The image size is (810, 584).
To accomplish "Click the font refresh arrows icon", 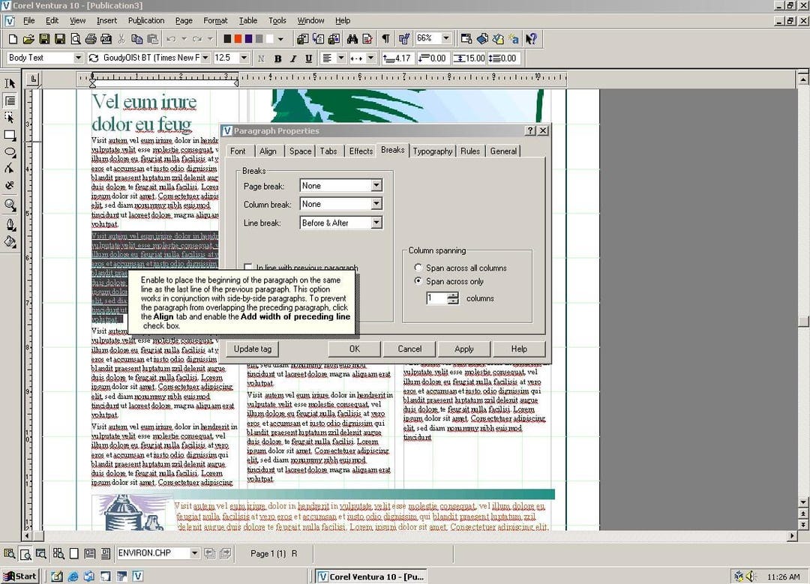I will [x=94, y=58].
